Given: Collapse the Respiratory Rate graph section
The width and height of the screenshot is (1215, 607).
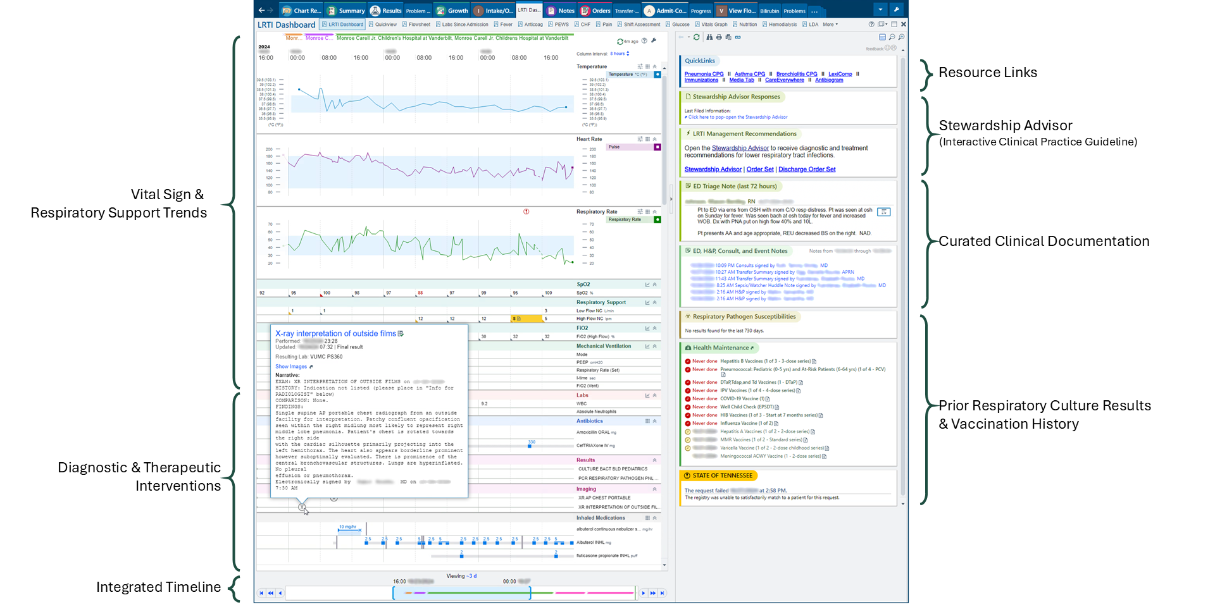Looking at the screenshot, I should [655, 212].
